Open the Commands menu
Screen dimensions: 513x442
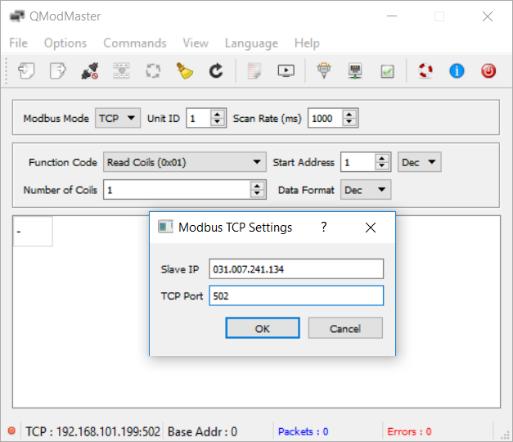coord(135,43)
